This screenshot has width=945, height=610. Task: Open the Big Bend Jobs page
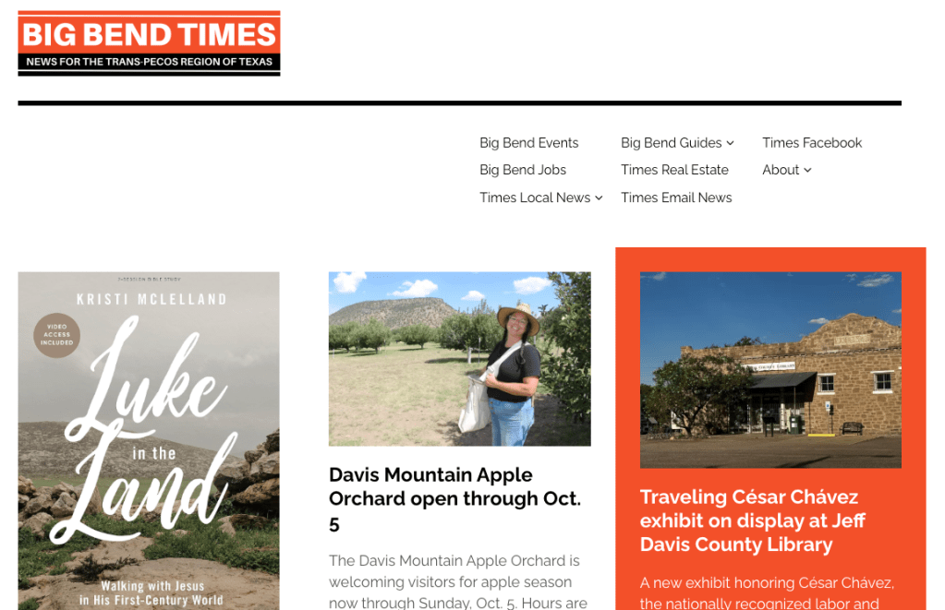pos(523,170)
